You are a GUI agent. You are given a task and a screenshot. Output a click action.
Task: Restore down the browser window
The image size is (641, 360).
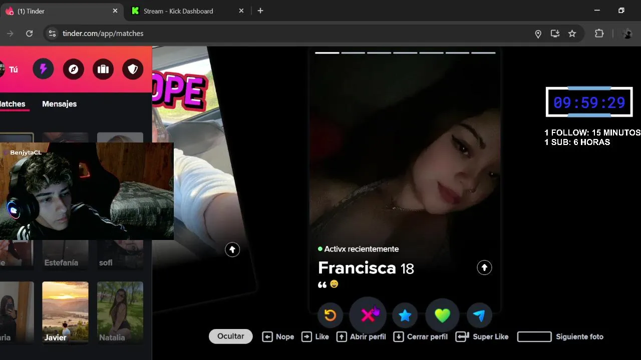pos(621,10)
